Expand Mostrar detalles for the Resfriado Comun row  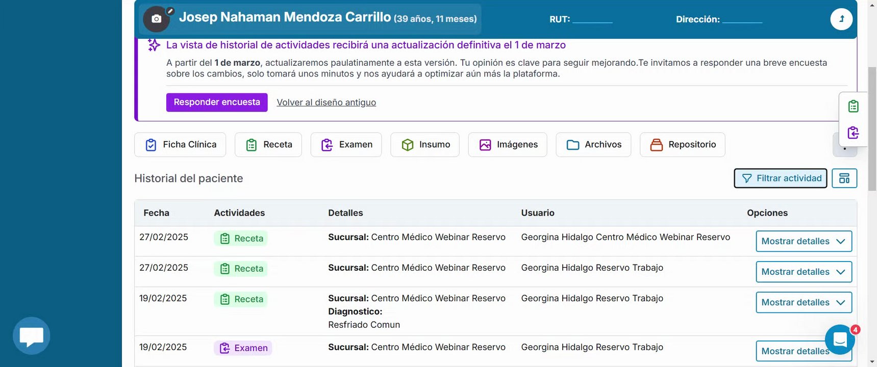(x=804, y=303)
